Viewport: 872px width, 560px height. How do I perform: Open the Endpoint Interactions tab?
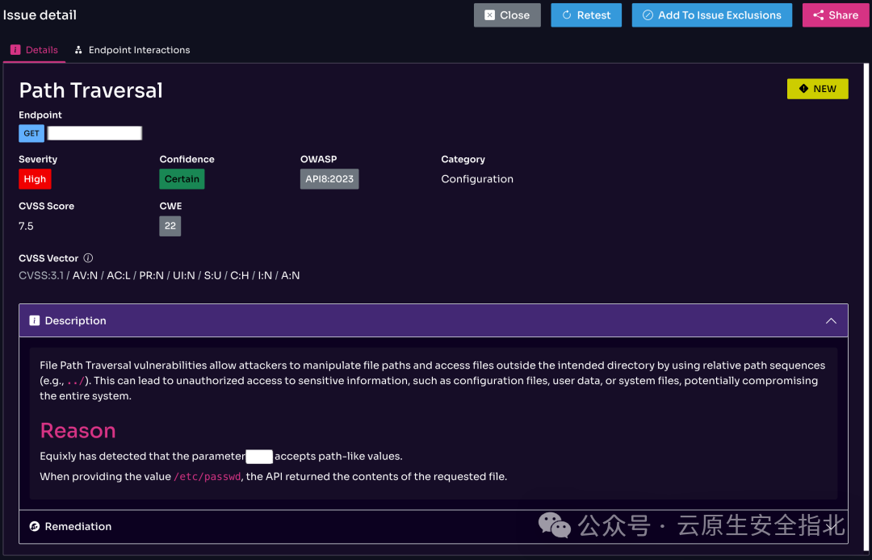[132, 50]
